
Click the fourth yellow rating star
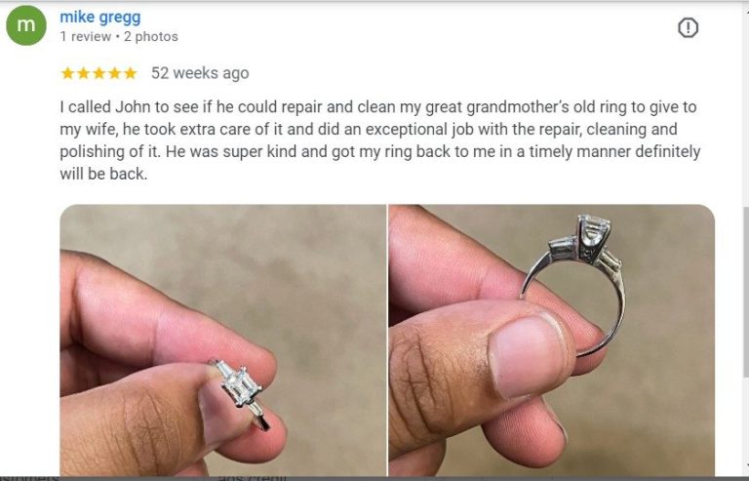114,73
